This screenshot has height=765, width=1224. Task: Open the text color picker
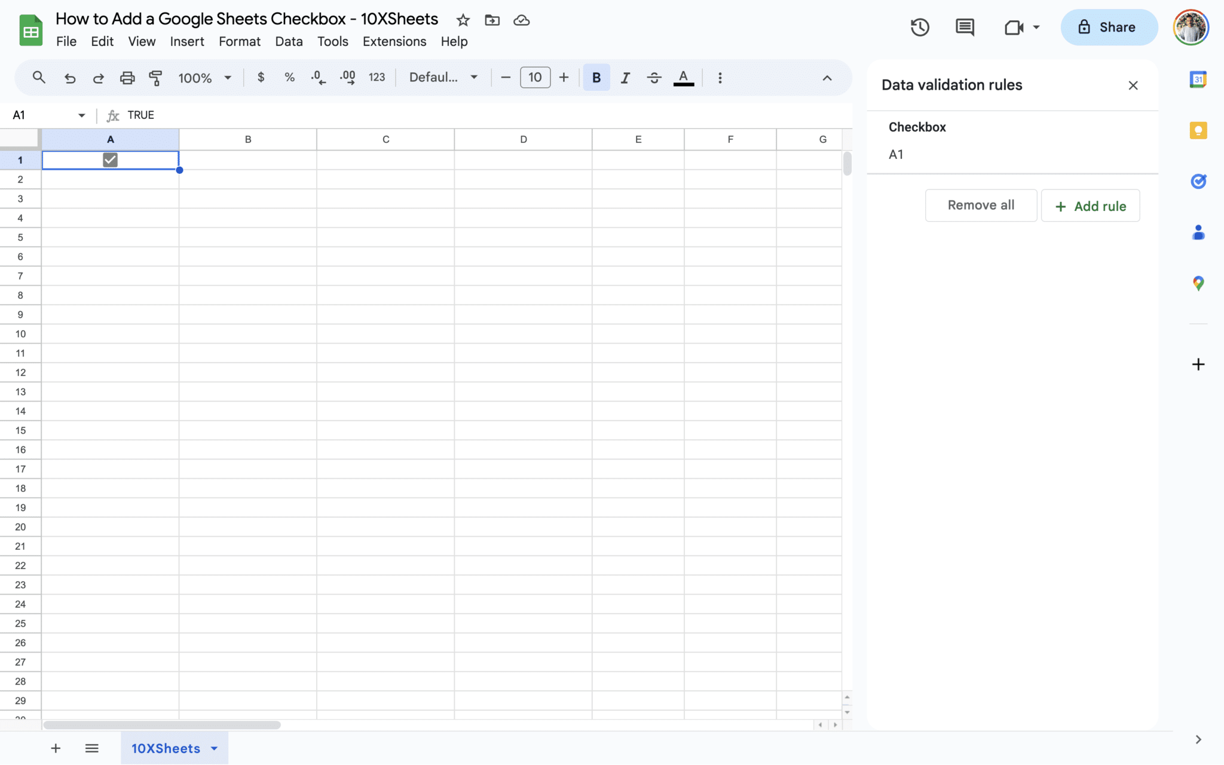click(x=683, y=78)
